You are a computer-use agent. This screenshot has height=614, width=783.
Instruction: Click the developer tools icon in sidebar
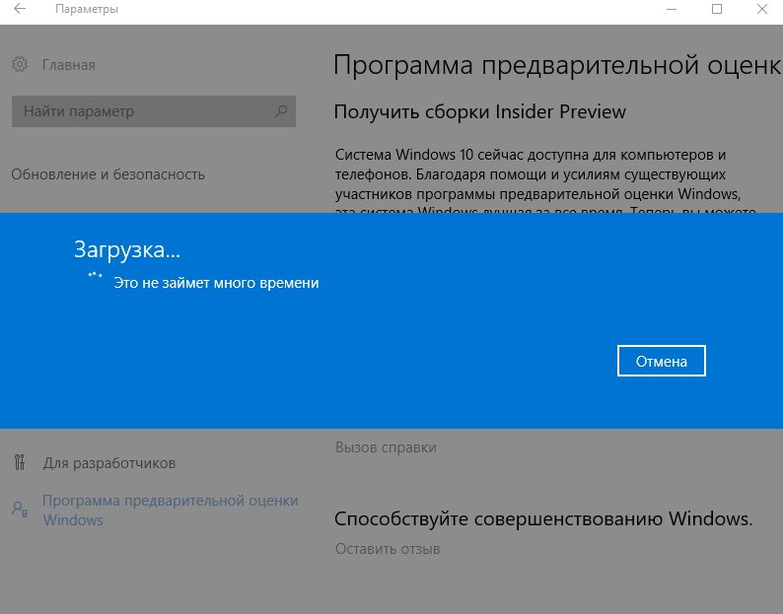tap(20, 463)
